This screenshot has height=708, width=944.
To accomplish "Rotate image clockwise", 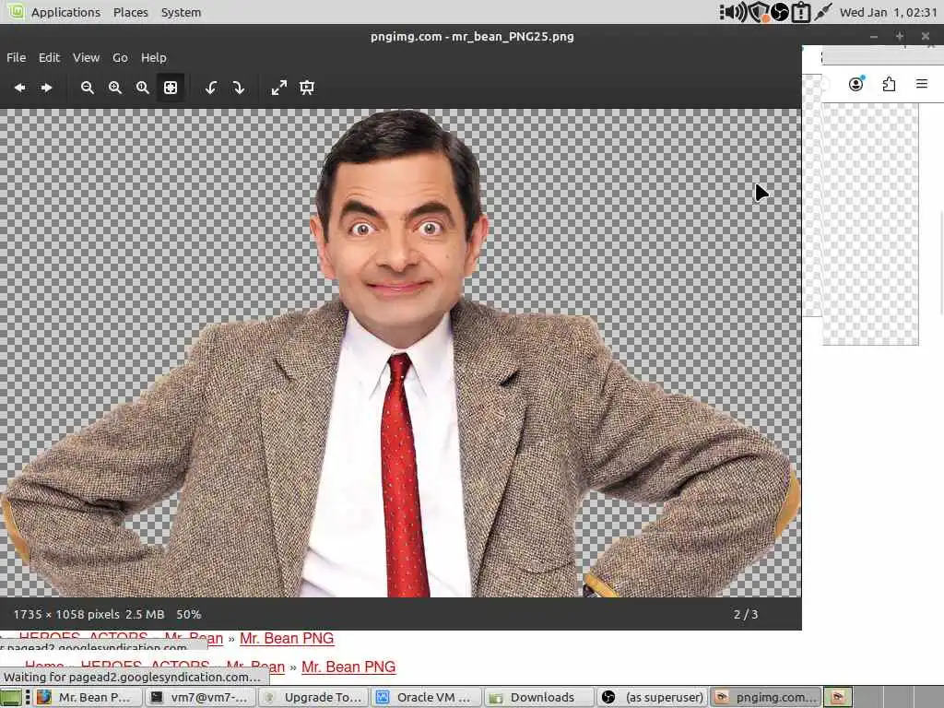I will (x=239, y=88).
